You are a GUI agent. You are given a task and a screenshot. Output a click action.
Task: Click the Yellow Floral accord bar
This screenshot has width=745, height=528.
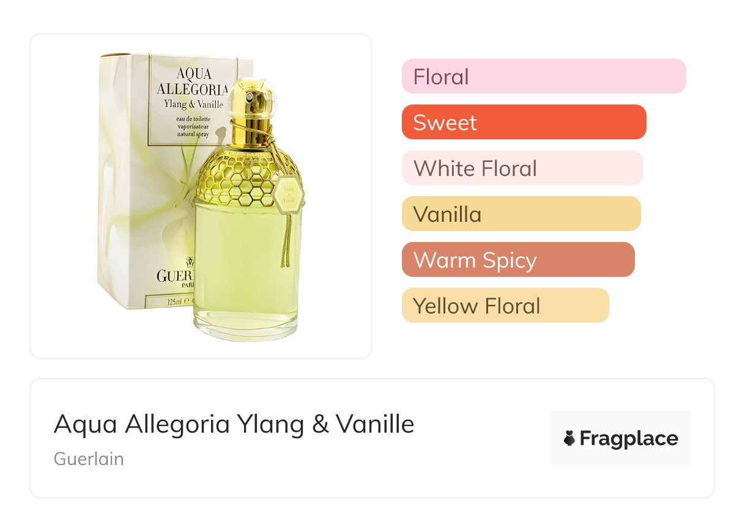[x=505, y=306]
